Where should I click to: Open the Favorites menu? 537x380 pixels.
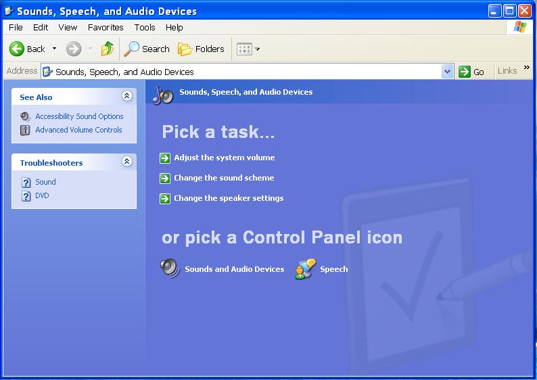pos(106,27)
